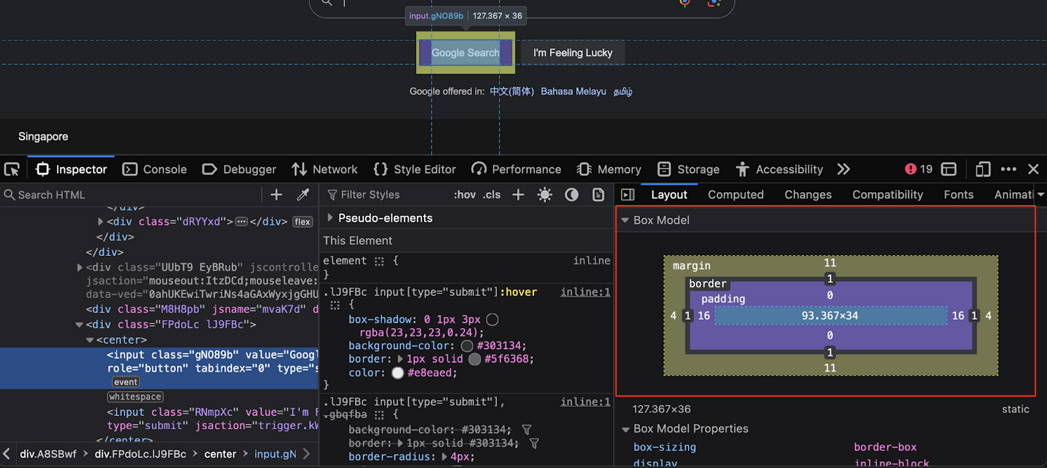Open the Inspector panel

(x=71, y=169)
